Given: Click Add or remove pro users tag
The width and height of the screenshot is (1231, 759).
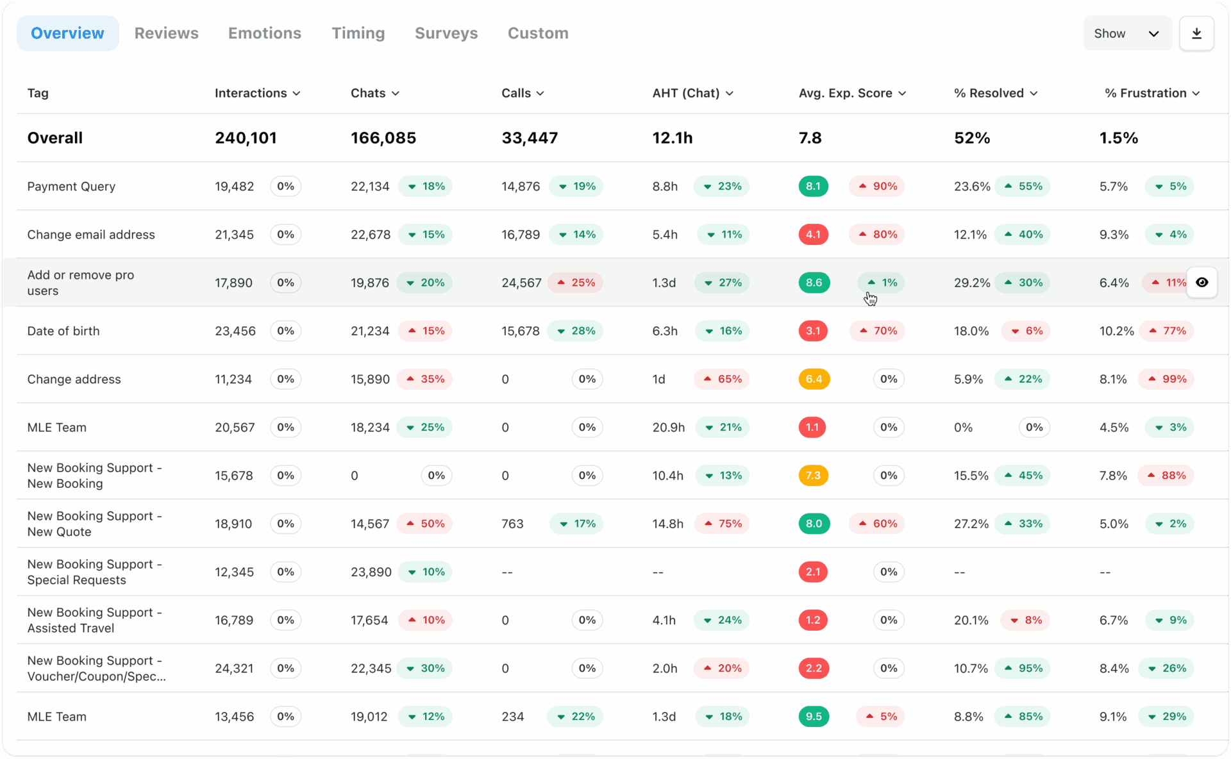Looking at the screenshot, I should 80,283.
